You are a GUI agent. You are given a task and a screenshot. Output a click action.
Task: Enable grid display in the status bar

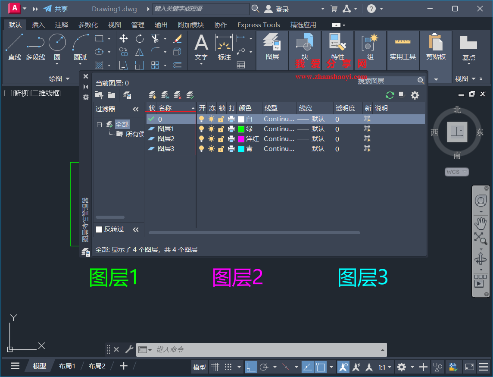coord(215,367)
